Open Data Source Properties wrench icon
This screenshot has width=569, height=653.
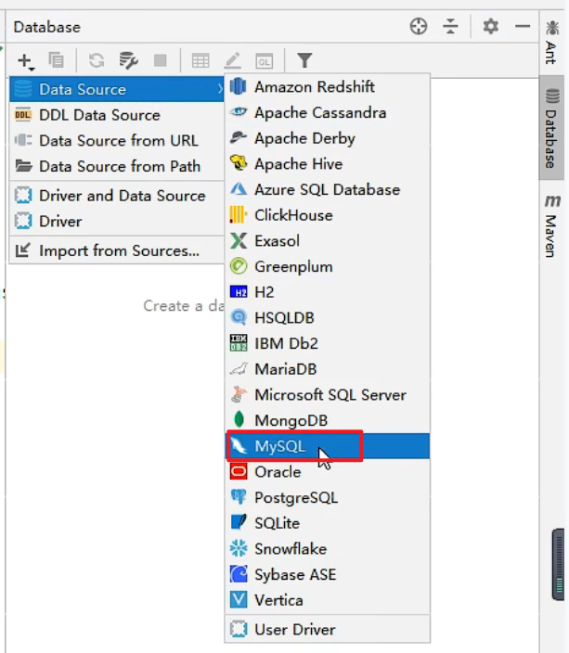click(x=128, y=60)
